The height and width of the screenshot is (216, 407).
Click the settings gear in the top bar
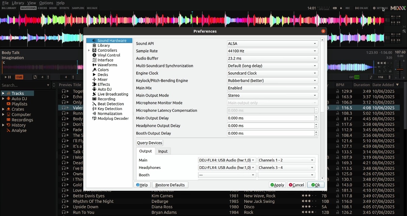374,8
